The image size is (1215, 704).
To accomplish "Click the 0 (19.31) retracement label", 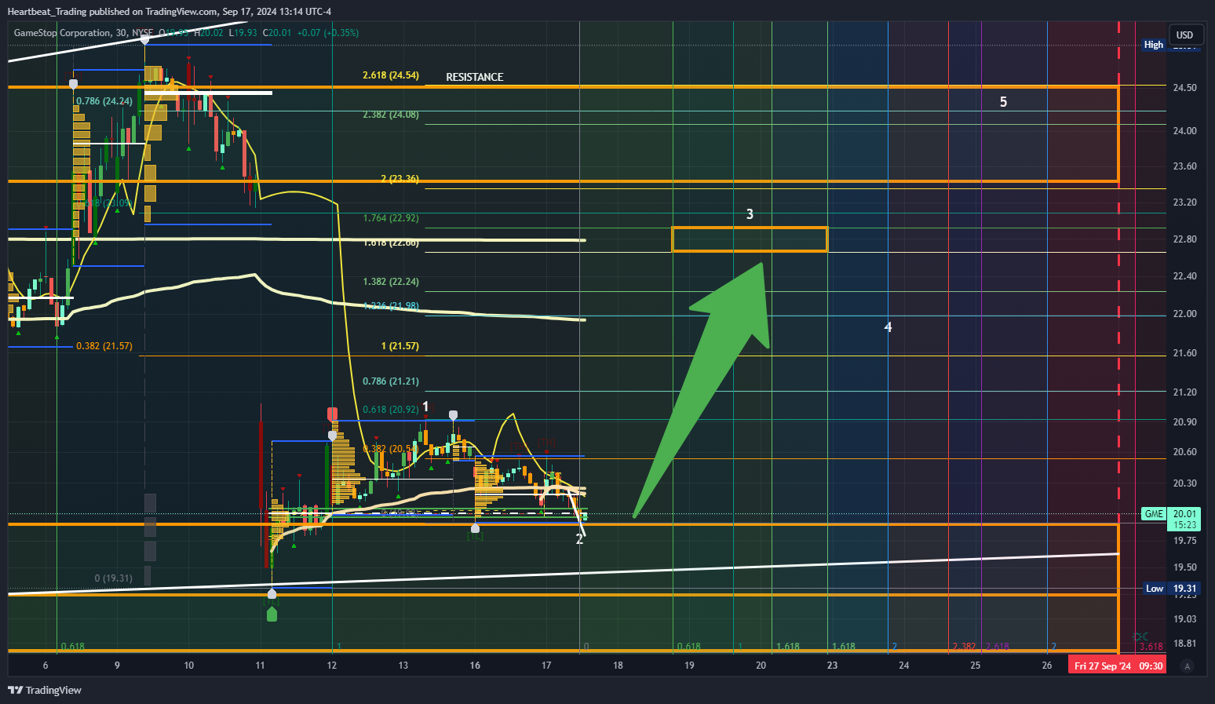I will [114, 578].
